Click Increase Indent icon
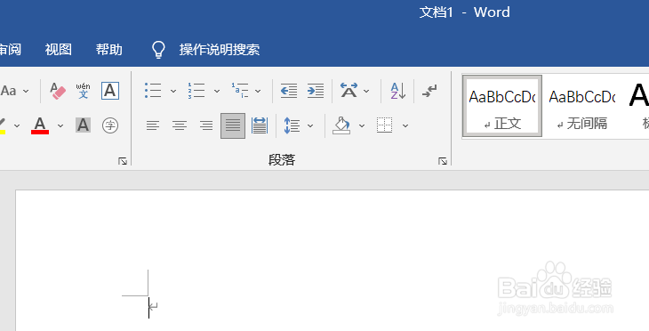Screen dimensions: 649x331 316,91
